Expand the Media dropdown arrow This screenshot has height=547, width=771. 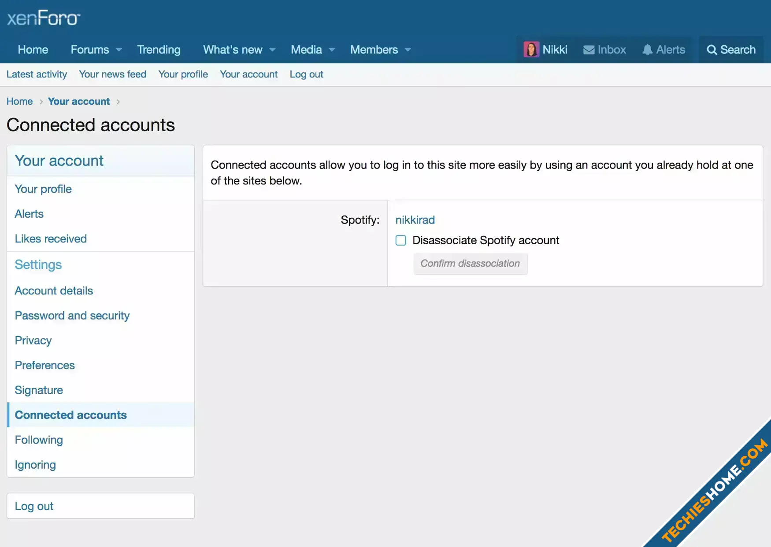click(332, 50)
